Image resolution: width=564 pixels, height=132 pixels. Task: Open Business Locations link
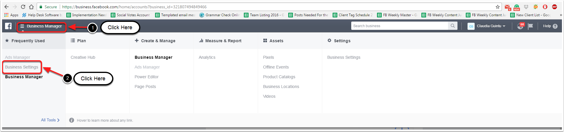(281, 87)
